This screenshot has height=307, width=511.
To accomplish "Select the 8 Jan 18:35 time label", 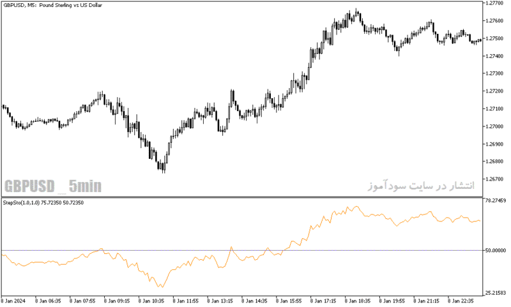I will pyautogui.click(x=358, y=301).
